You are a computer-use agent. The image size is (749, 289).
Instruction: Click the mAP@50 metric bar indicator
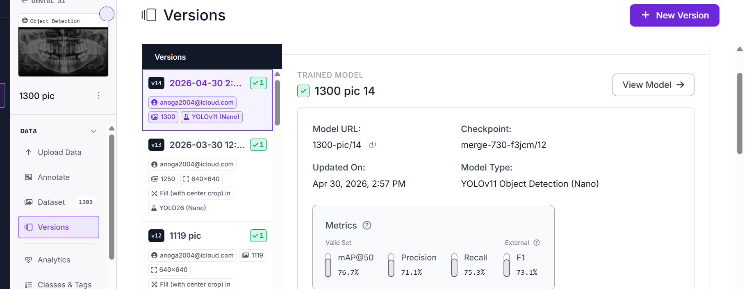(x=328, y=265)
